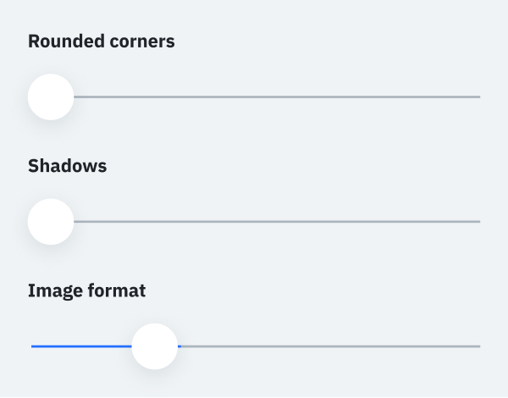Set Rounded corners slider to three-quarters
Viewport: 508px width, 398px height.
click(x=367, y=97)
